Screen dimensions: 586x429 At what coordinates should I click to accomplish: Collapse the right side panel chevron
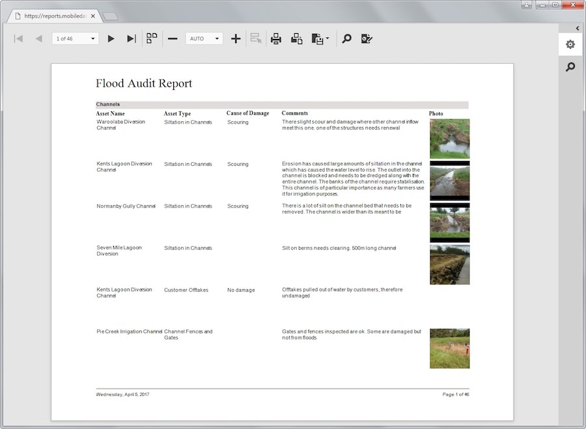coord(578,28)
